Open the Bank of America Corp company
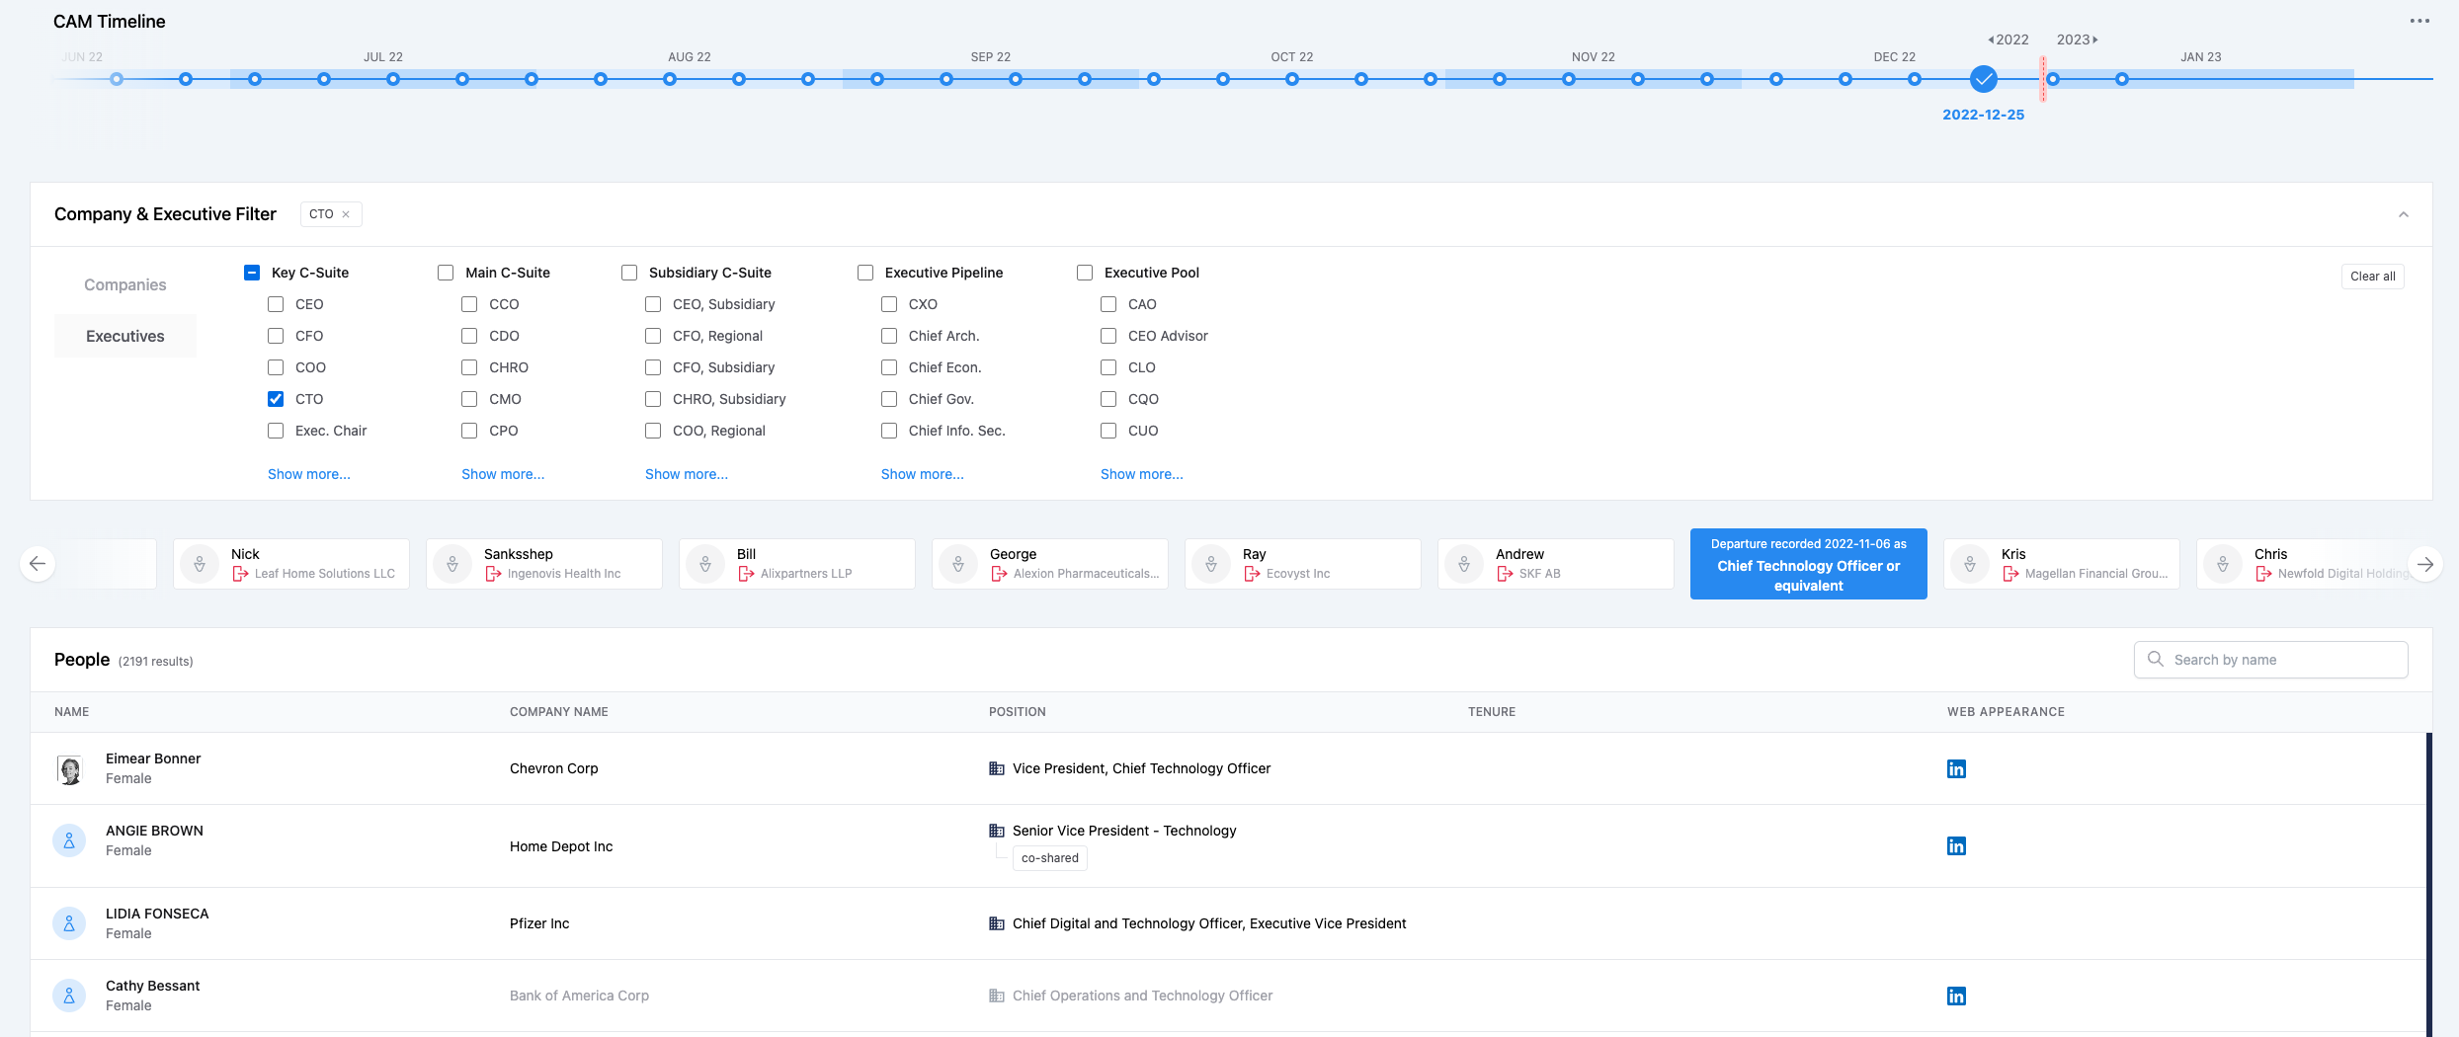2459x1037 pixels. tap(579, 996)
